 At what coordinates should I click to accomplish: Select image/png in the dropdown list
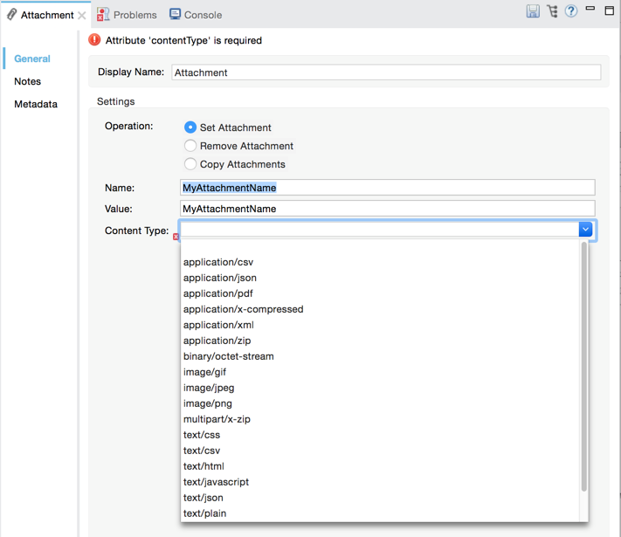click(x=208, y=403)
